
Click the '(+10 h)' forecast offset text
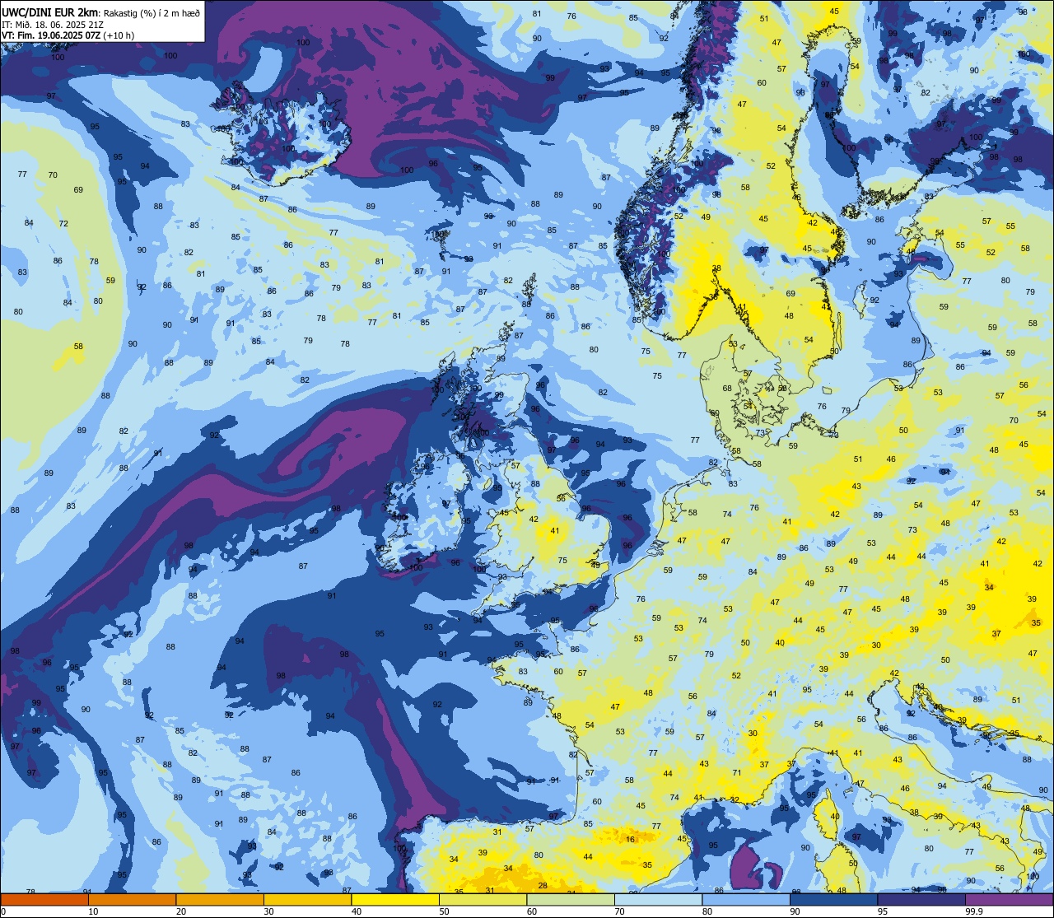(x=119, y=35)
